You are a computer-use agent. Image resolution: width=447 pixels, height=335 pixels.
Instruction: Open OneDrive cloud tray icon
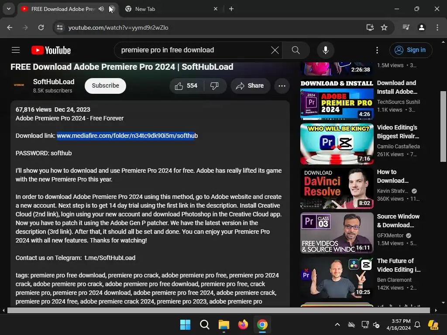351,325
